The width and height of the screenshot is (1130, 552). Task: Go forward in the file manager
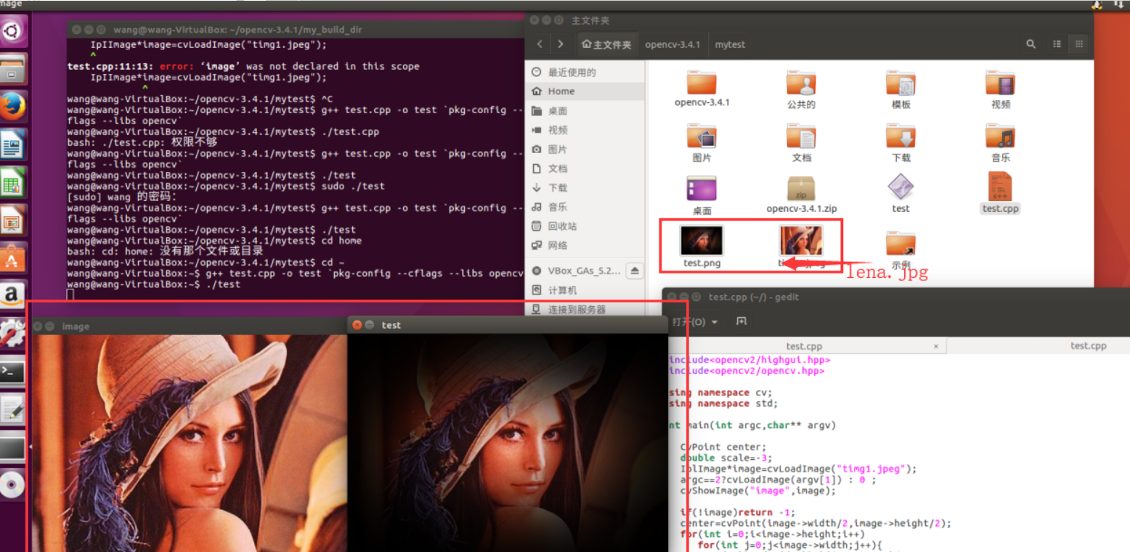560,44
